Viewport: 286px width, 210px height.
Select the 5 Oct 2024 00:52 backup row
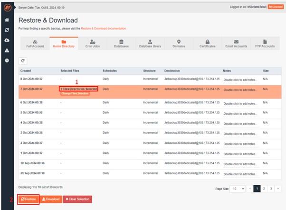150,113
